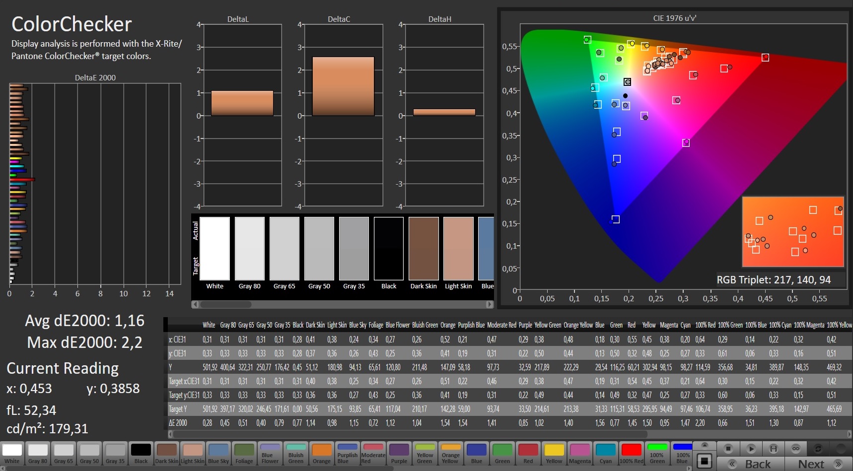853x471 pixels.
Task: Click the Gray 50 actual/target swatch preview
Action: 319,249
